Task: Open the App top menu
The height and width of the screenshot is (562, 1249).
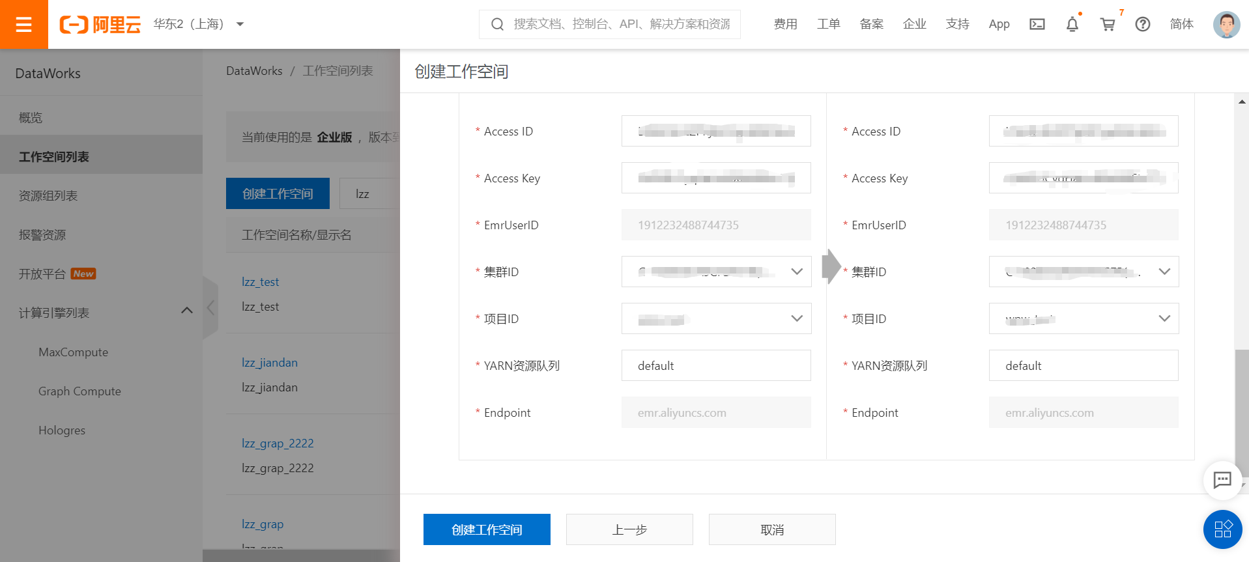Action: (x=999, y=24)
